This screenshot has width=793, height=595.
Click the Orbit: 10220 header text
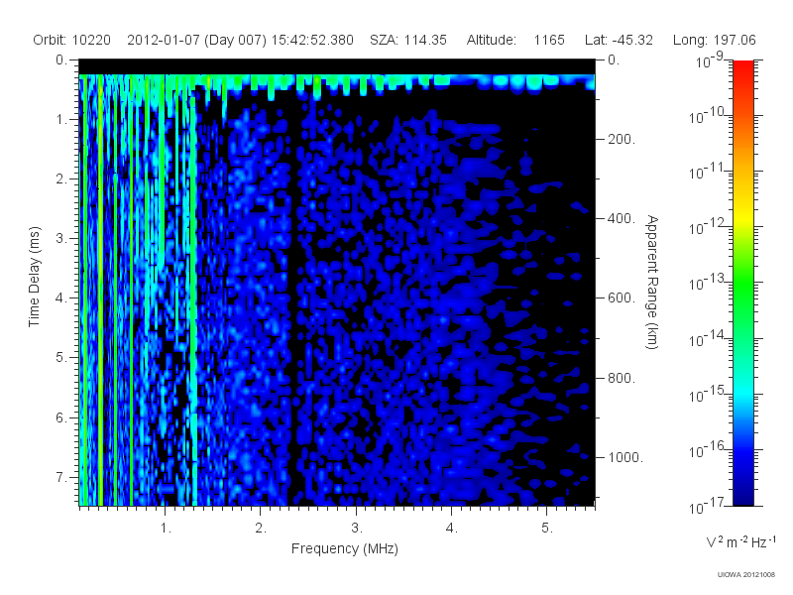coord(71,40)
